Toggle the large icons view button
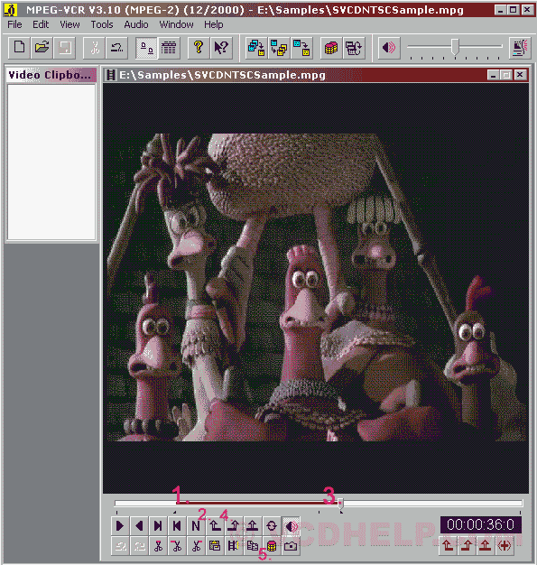This screenshot has height=565, width=537. 146,48
